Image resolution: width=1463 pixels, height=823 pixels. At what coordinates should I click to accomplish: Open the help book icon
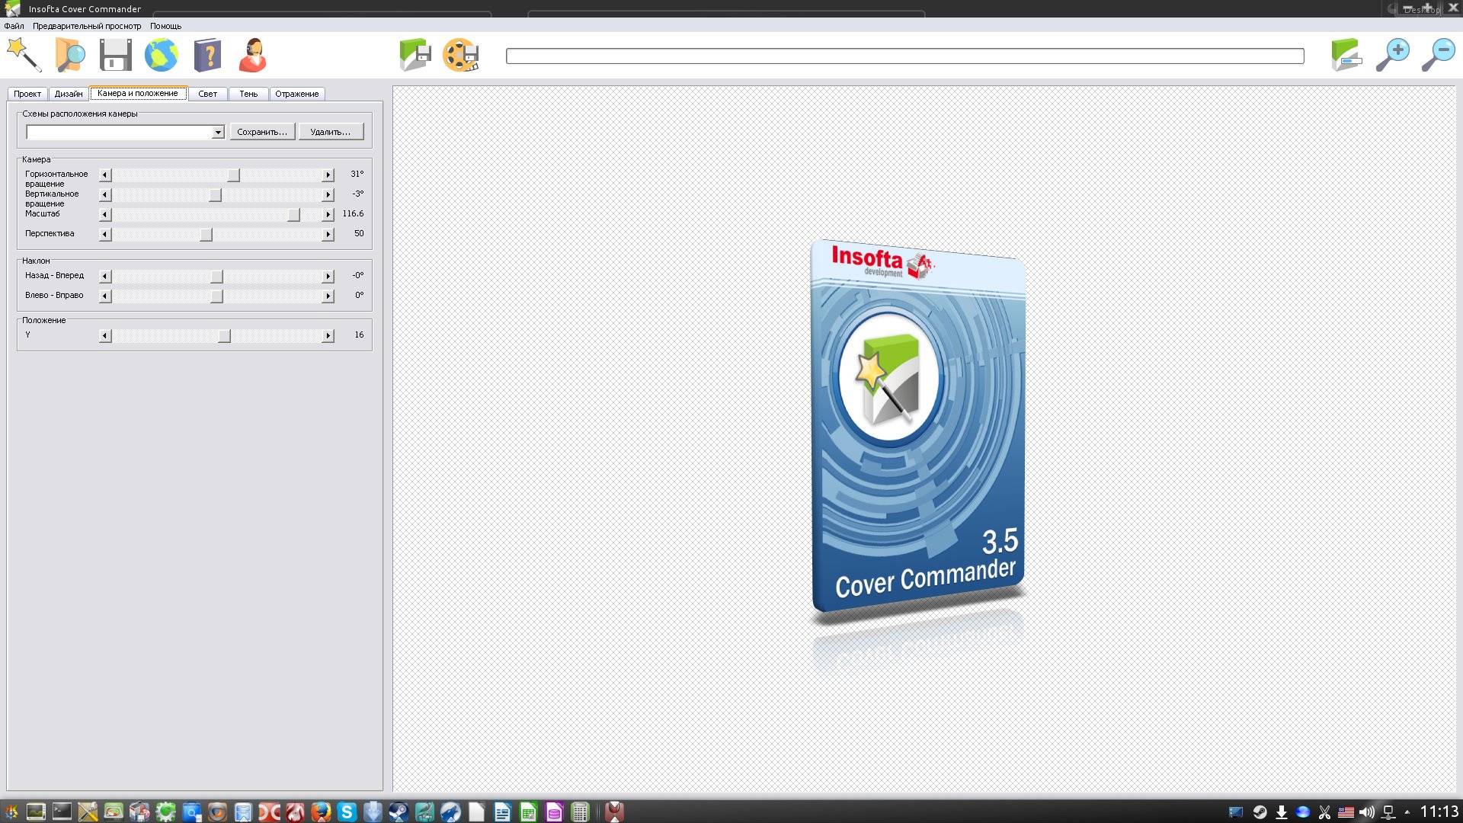207,55
